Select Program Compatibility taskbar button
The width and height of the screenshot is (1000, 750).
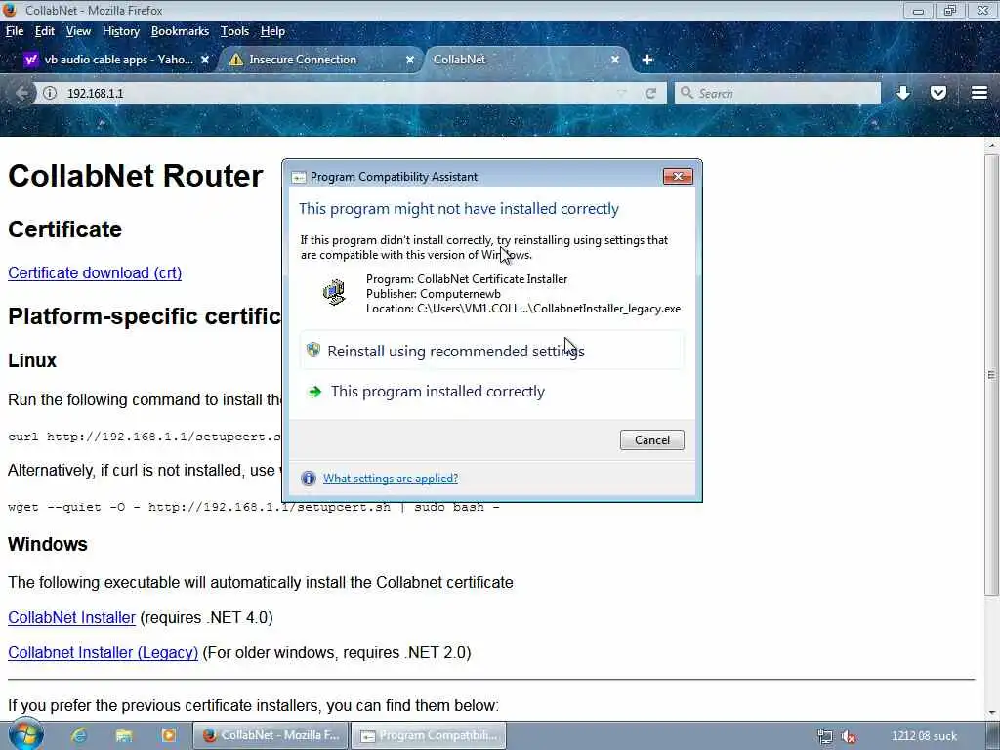coord(429,735)
